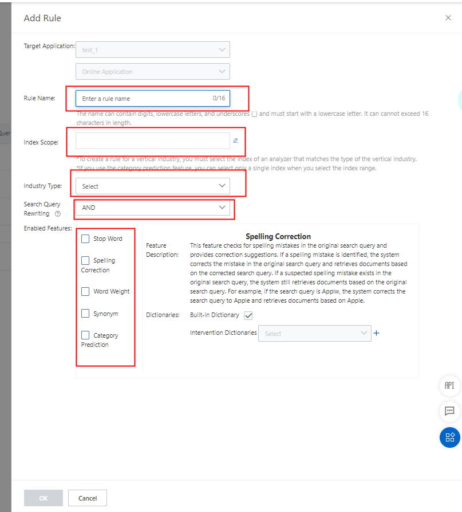Click the Intervention Dictionaries label
Screen dimensions: 462x512
point(223,333)
